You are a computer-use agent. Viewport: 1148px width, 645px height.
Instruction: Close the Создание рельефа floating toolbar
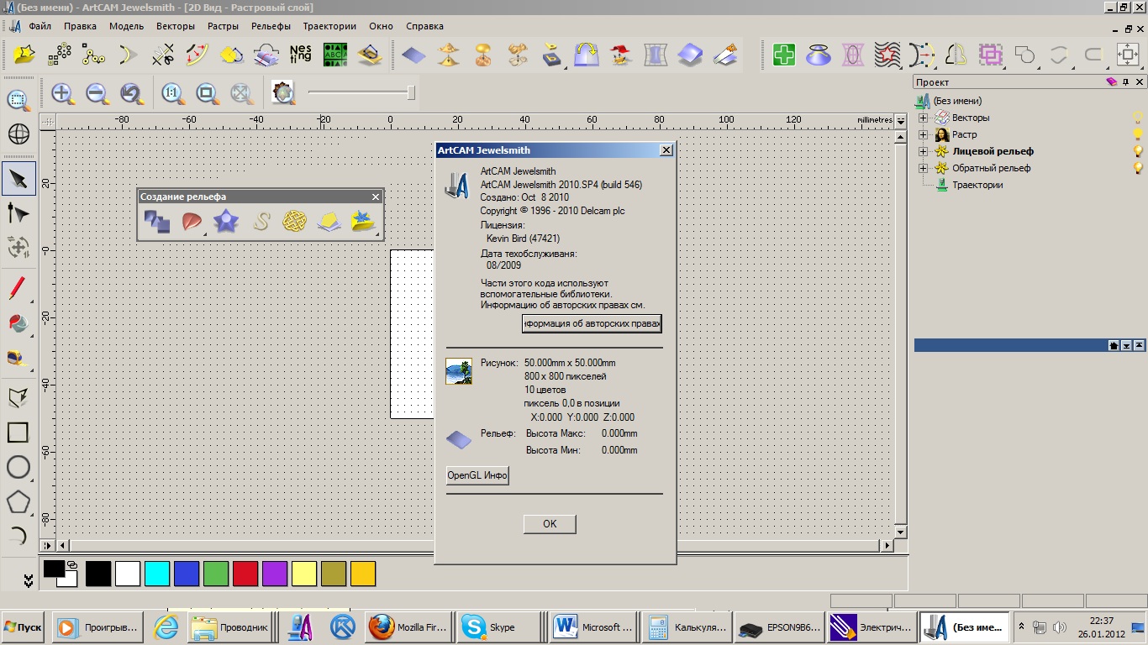click(376, 197)
